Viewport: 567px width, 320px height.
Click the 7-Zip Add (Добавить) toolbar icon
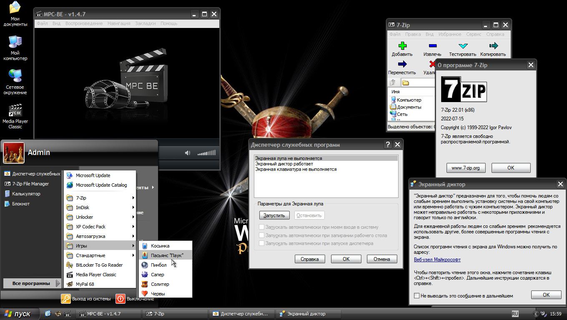point(402,46)
